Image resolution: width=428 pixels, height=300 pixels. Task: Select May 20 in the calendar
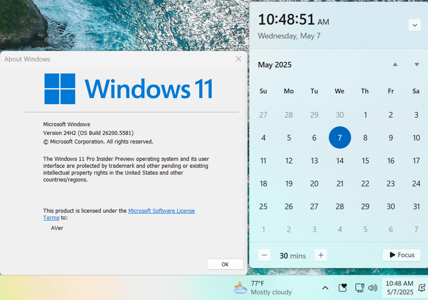314,184
